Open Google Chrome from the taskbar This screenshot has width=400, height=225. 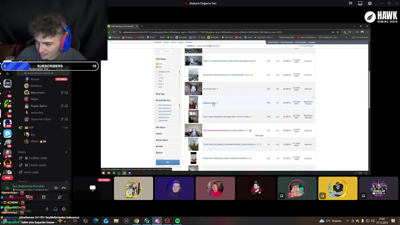point(137,221)
